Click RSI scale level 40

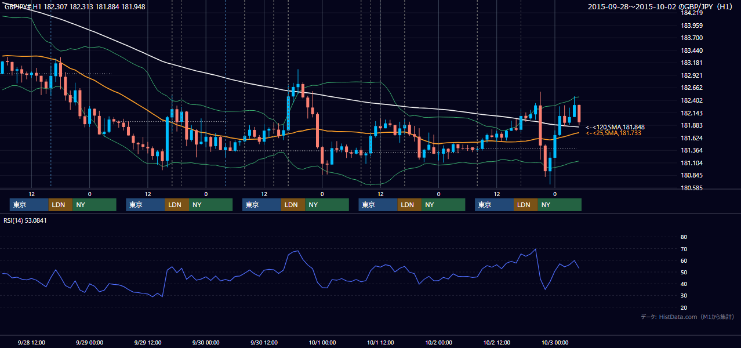tap(684, 284)
